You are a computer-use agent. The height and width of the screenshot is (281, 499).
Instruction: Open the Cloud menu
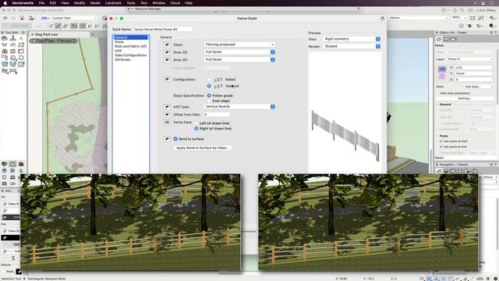pos(175,3)
